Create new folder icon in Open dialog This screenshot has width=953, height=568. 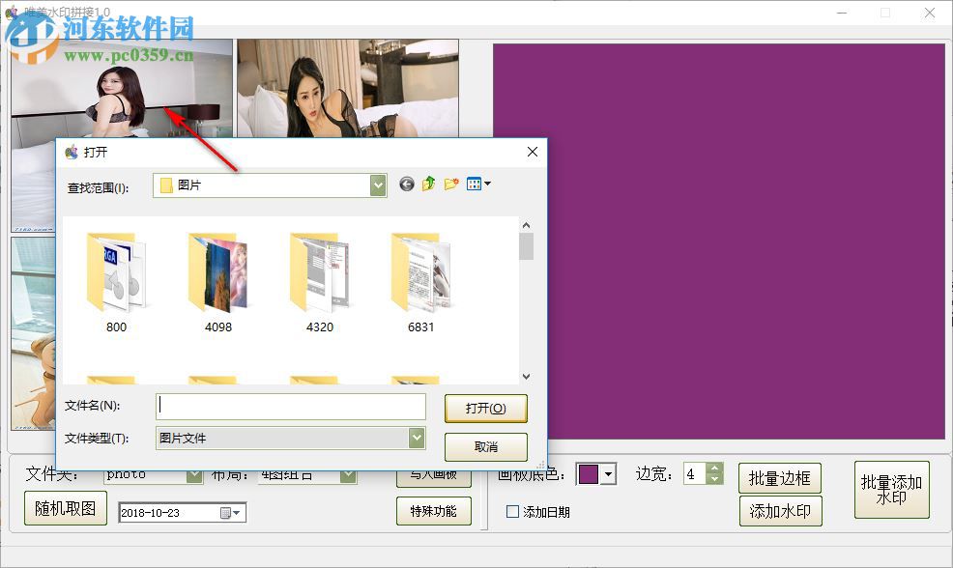pyautogui.click(x=451, y=184)
